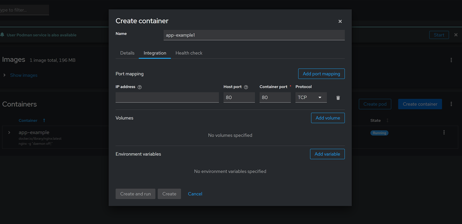This screenshot has width=462, height=224.
Task: Sort by State column
Action: [379, 120]
